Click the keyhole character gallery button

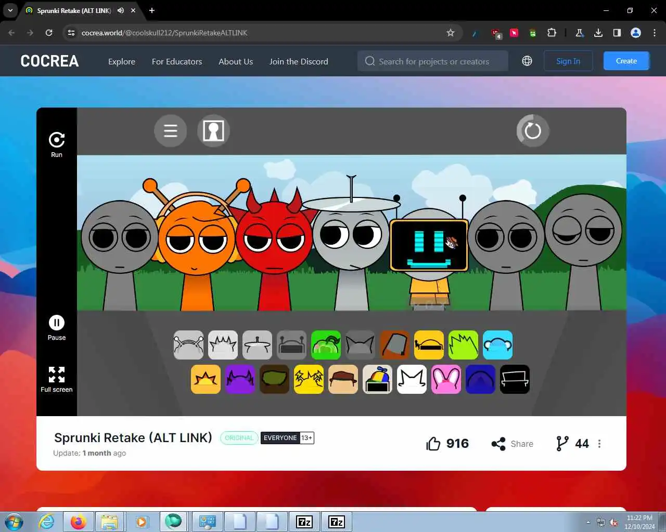tap(213, 130)
